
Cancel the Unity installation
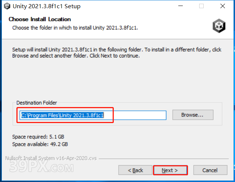click(210, 170)
